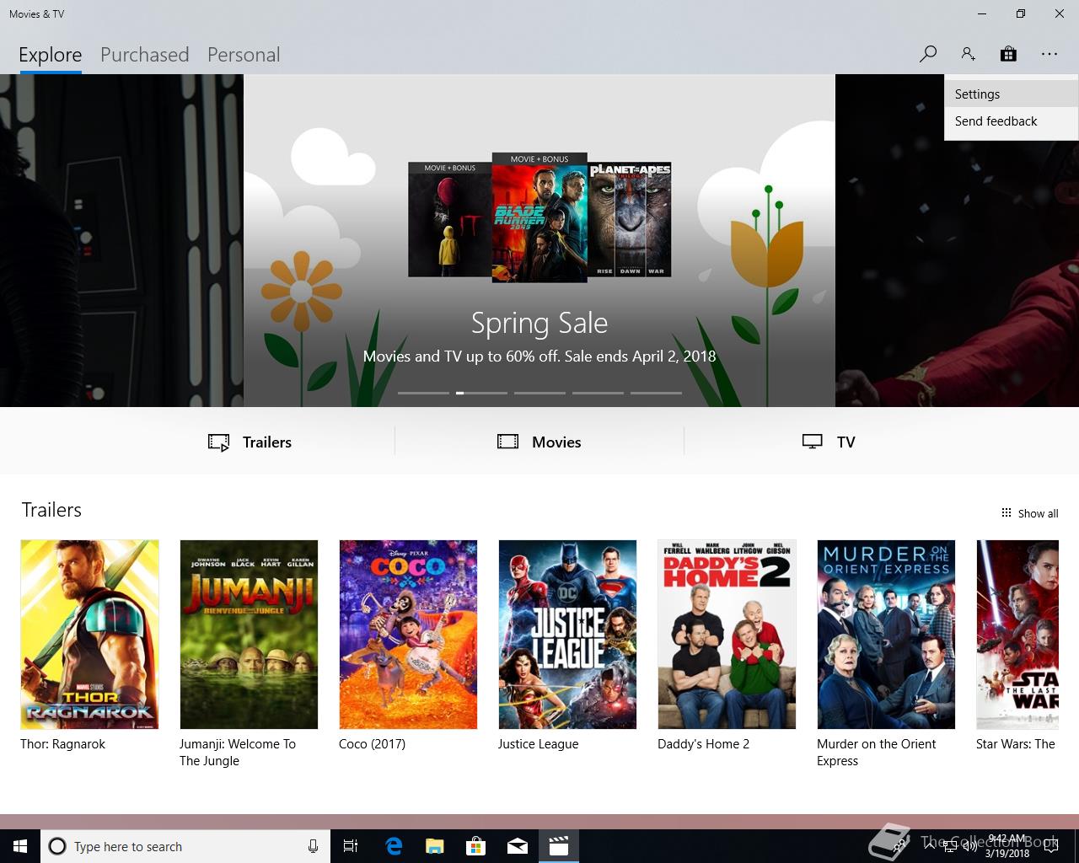Click the Spring Sale banner title
This screenshot has width=1079, height=863.
tap(539, 323)
